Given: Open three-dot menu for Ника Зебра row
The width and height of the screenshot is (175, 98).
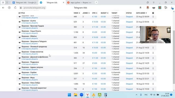Looking at the screenshot, I should pyautogui.click(x=153, y=84).
